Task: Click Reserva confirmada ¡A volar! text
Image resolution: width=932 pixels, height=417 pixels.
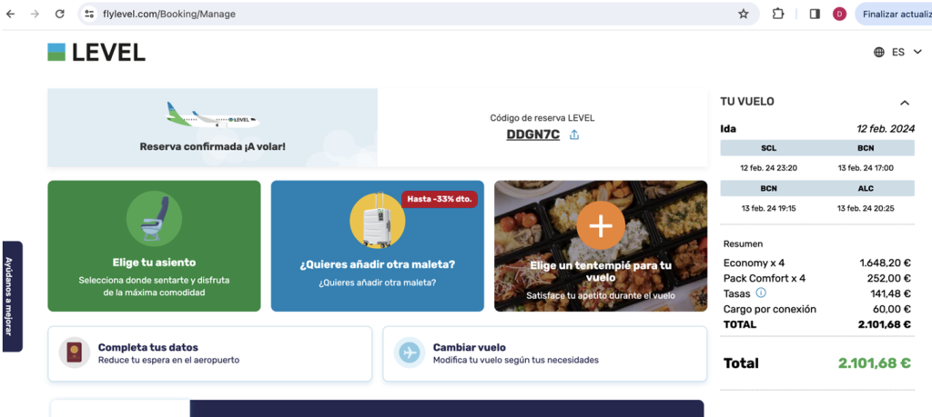Action: coord(212,146)
